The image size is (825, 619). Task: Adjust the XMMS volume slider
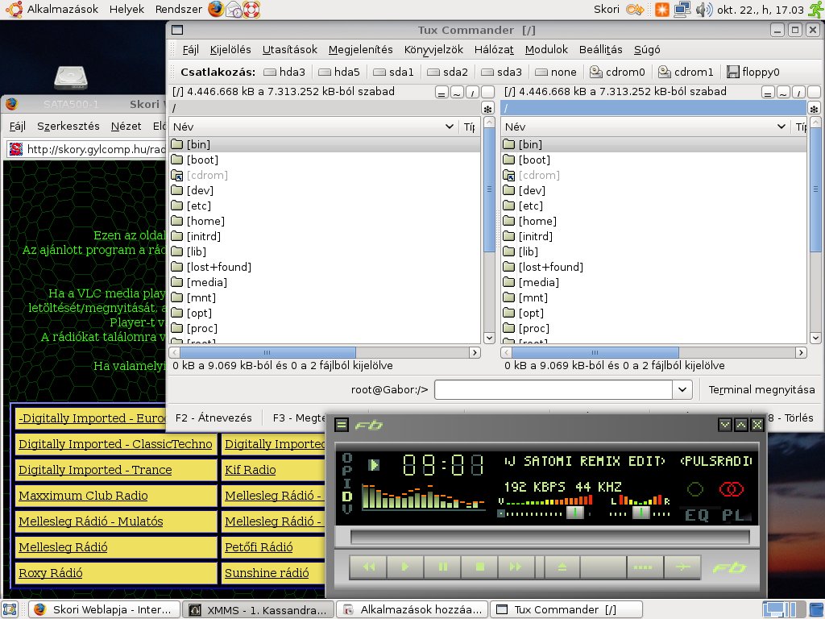coord(575,513)
